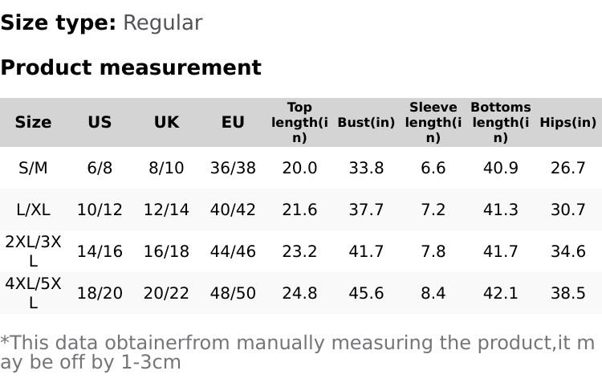
Task: Select the L/XL size cell
Action: (33, 210)
